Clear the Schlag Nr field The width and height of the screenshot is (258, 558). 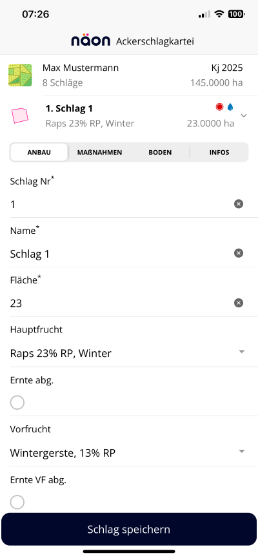(x=239, y=204)
